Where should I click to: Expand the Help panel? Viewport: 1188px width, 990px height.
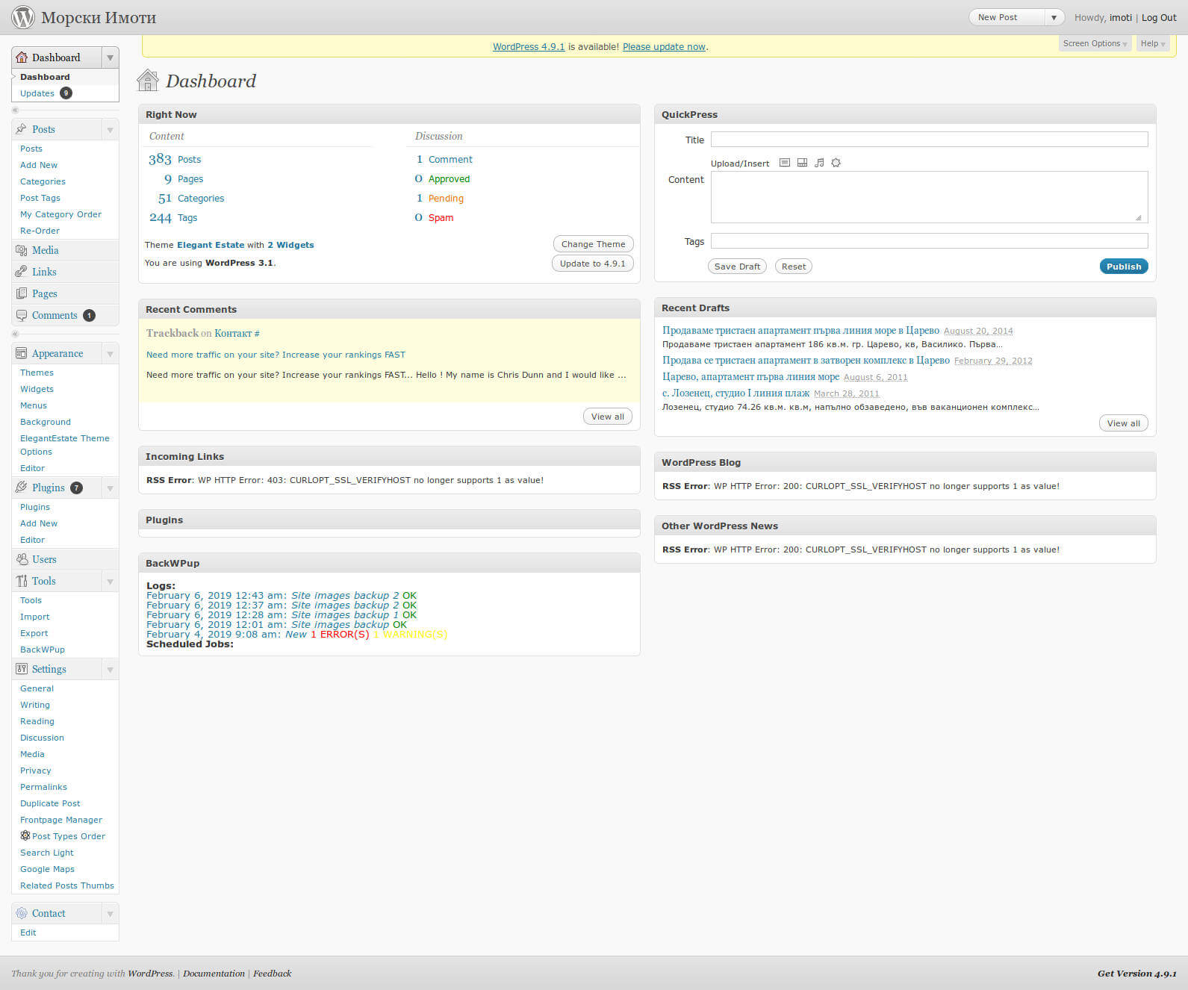pyautogui.click(x=1153, y=43)
